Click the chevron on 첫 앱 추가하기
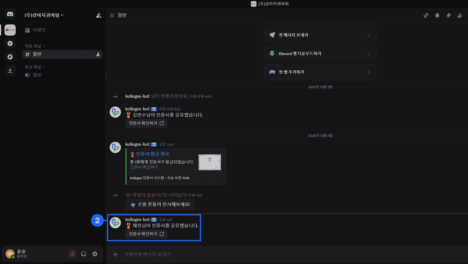The image size is (468, 264). tap(368, 72)
